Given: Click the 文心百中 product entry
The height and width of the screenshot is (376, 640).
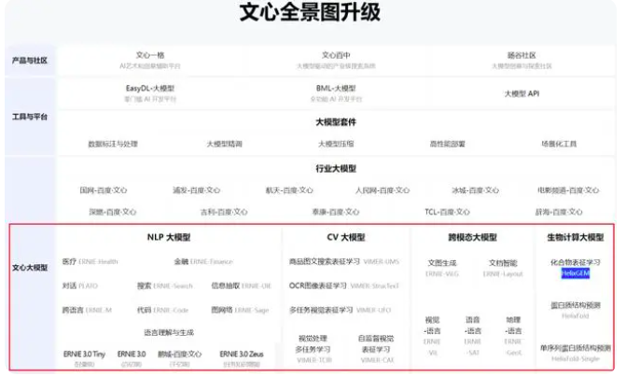Looking at the screenshot, I should click(x=336, y=60).
